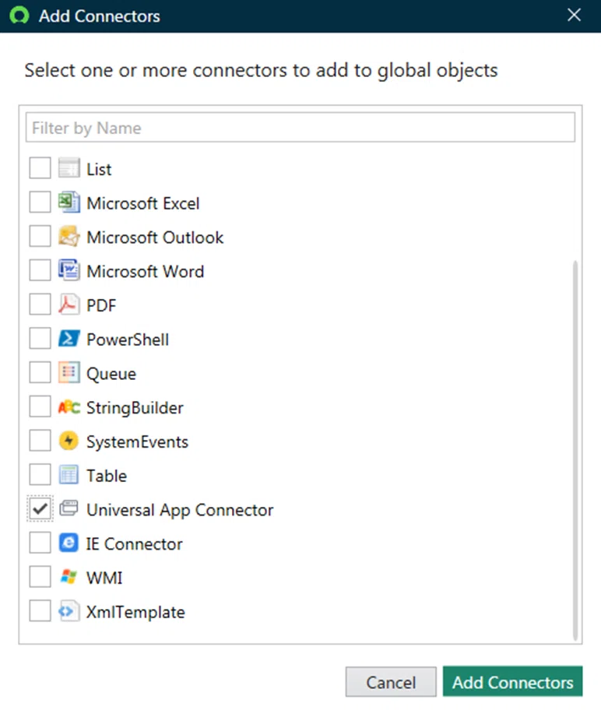
Task: Enable the Microsoft Excel checkbox
Action: (x=40, y=202)
